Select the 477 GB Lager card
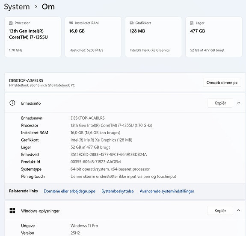This screenshot has height=236, width=246. (213, 37)
